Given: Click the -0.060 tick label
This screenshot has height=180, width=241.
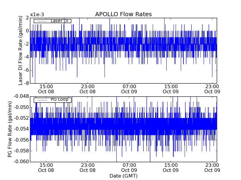Looking at the screenshot, I should (21, 162).
